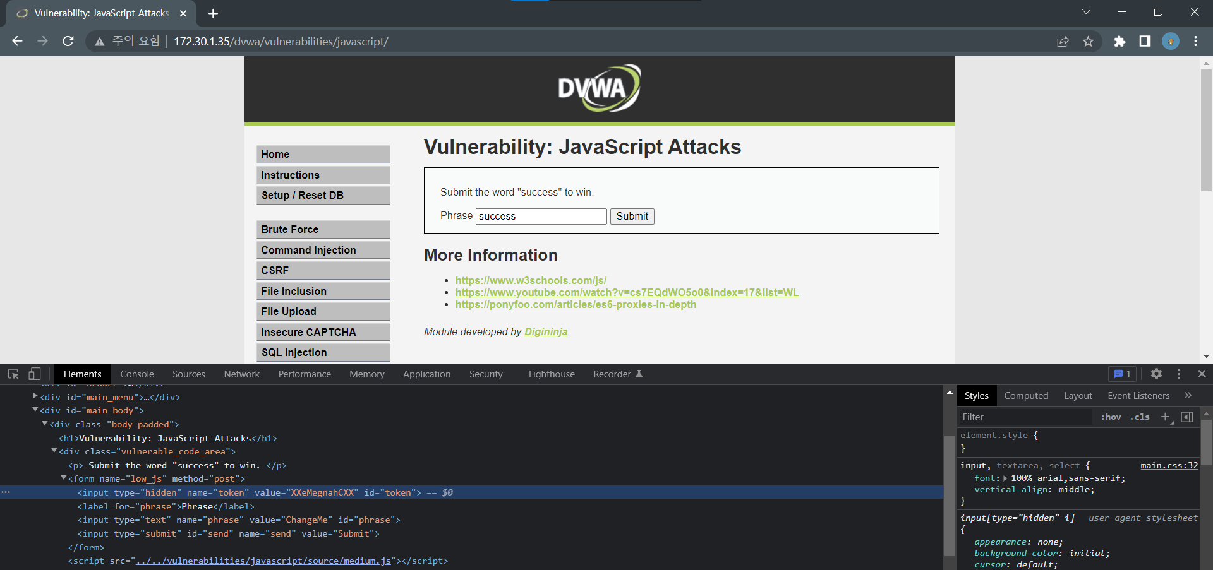Screen dimensions: 1213x570
Task: Open actions ellipsis on selected DOM row
Action: pos(6,492)
